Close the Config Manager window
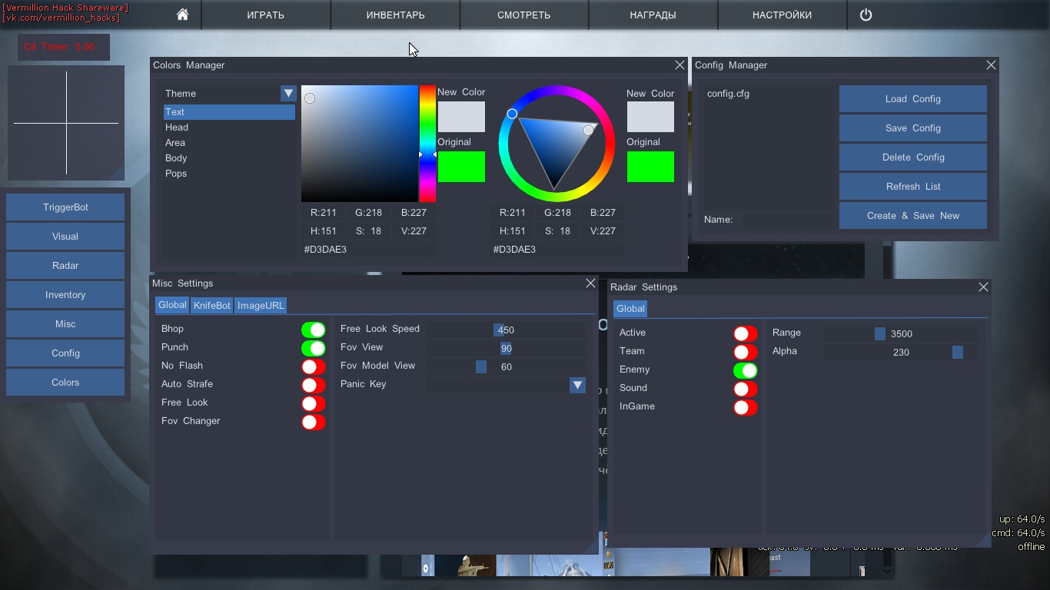The height and width of the screenshot is (590, 1050). (991, 65)
